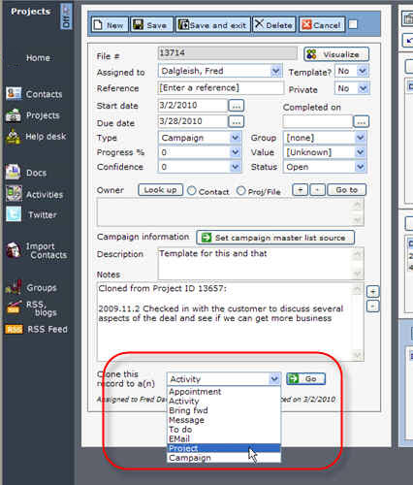Click the Reference input field
This screenshot has width=413, height=485.
(221, 88)
